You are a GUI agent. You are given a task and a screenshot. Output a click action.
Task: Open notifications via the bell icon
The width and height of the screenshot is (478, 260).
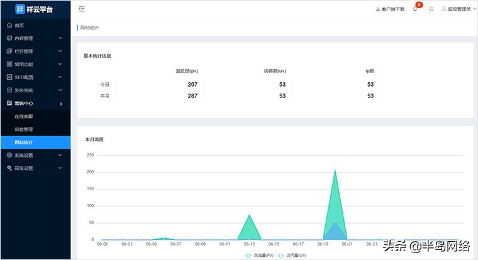click(414, 9)
